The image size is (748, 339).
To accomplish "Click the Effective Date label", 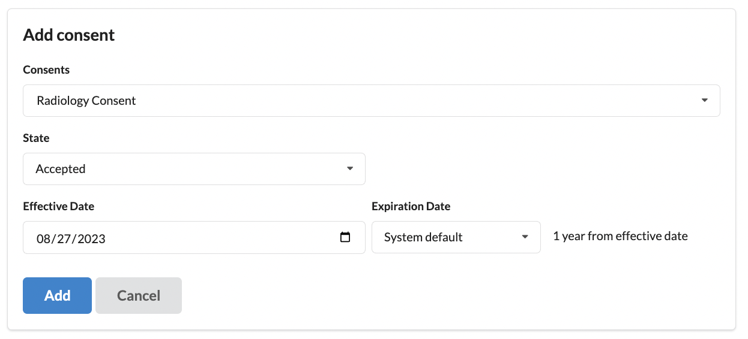I will tap(59, 207).
